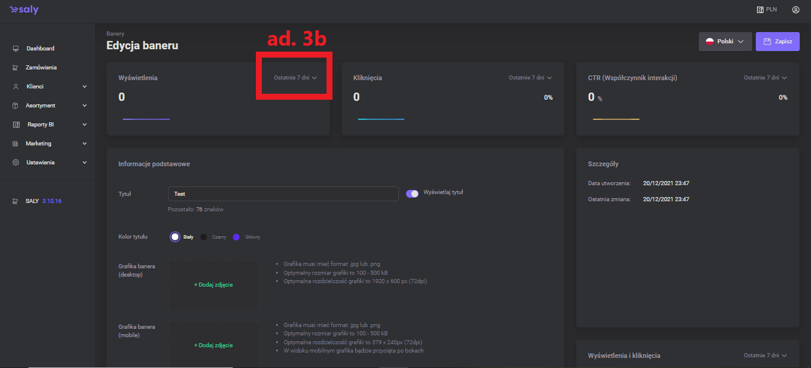The height and width of the screenshot is (368, 811).
Task: Click the Ustawienia gear icon
Action: point(16,163)
